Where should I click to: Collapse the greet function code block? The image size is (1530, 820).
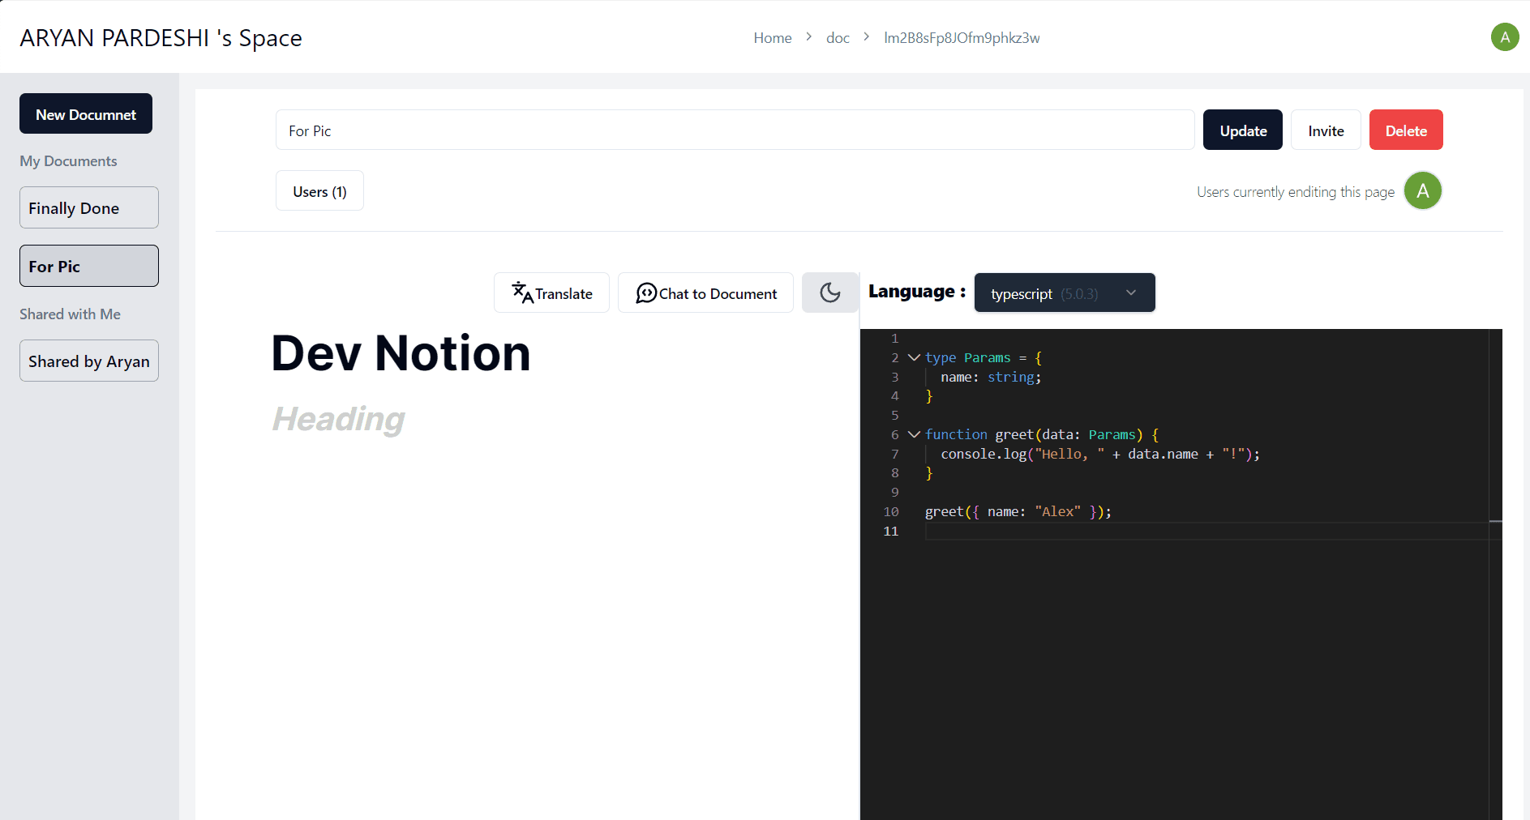[914, 434]
